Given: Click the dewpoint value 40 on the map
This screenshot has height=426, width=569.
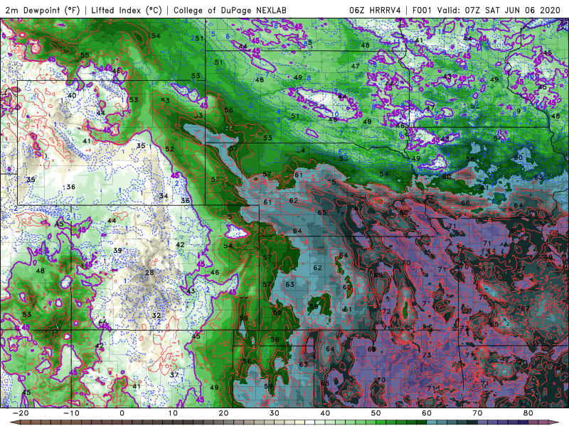Looking at the screenshot, I should tap(72, 96).
